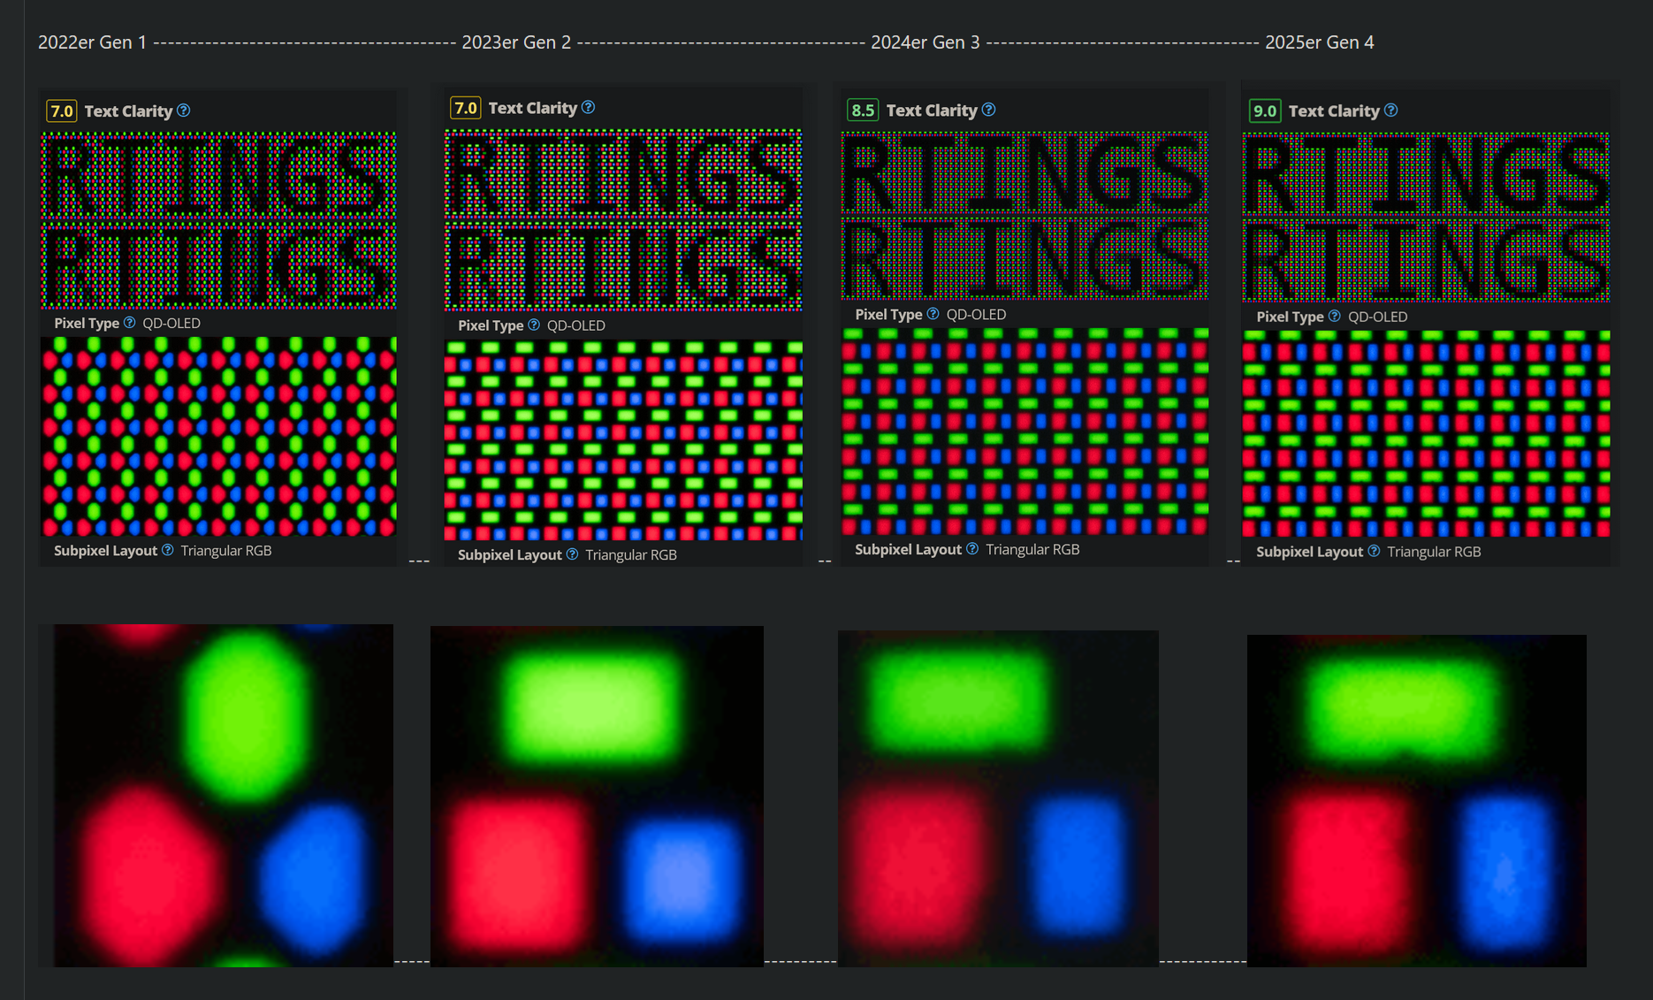1653x1000 pixels.
Task: Show Subpixel Layout help in Gen 1 panel
Action: pos(168,550)
